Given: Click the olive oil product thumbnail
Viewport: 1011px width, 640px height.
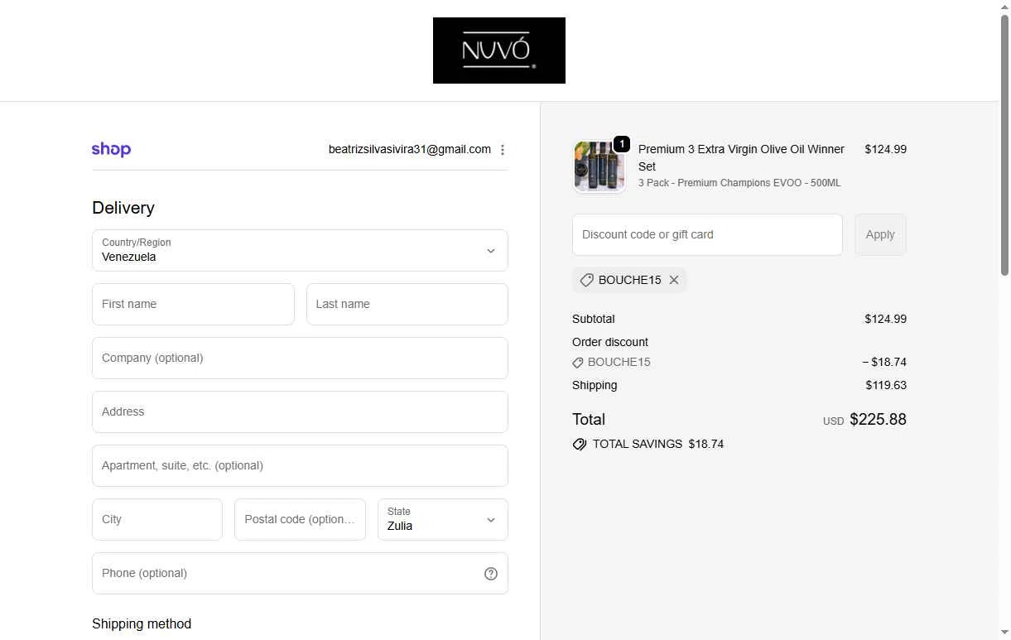Looking at the screenshot, I should [599, 166].
